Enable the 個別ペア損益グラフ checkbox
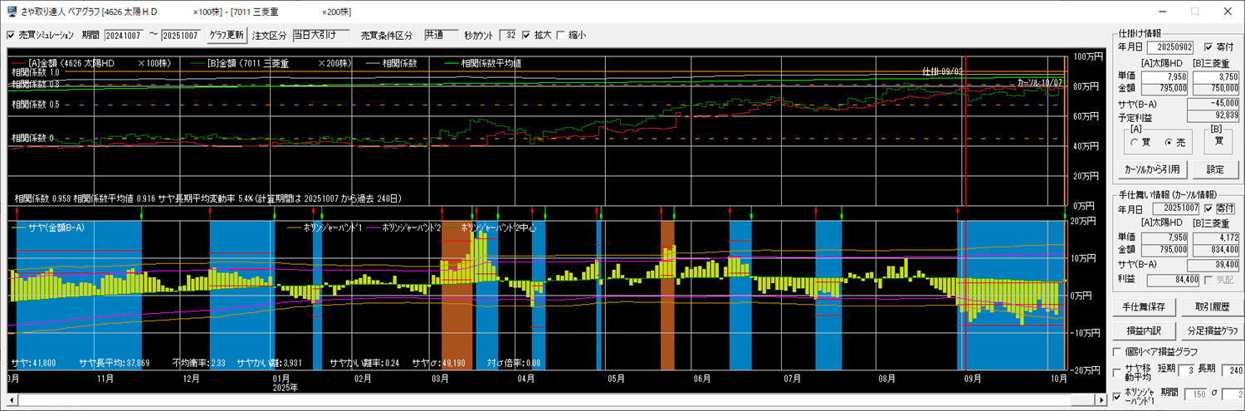The image size is (1245, 411). point(1117,351)
